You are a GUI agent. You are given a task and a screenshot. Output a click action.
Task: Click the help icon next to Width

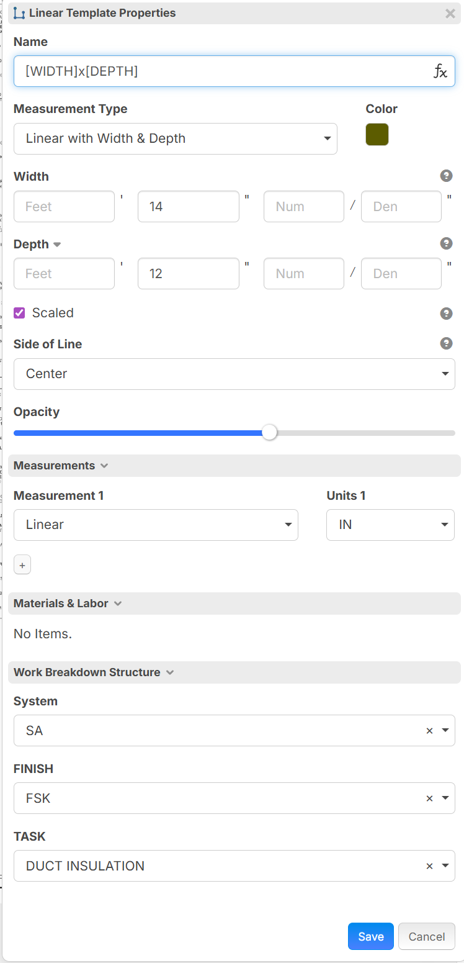coord(446,176)
